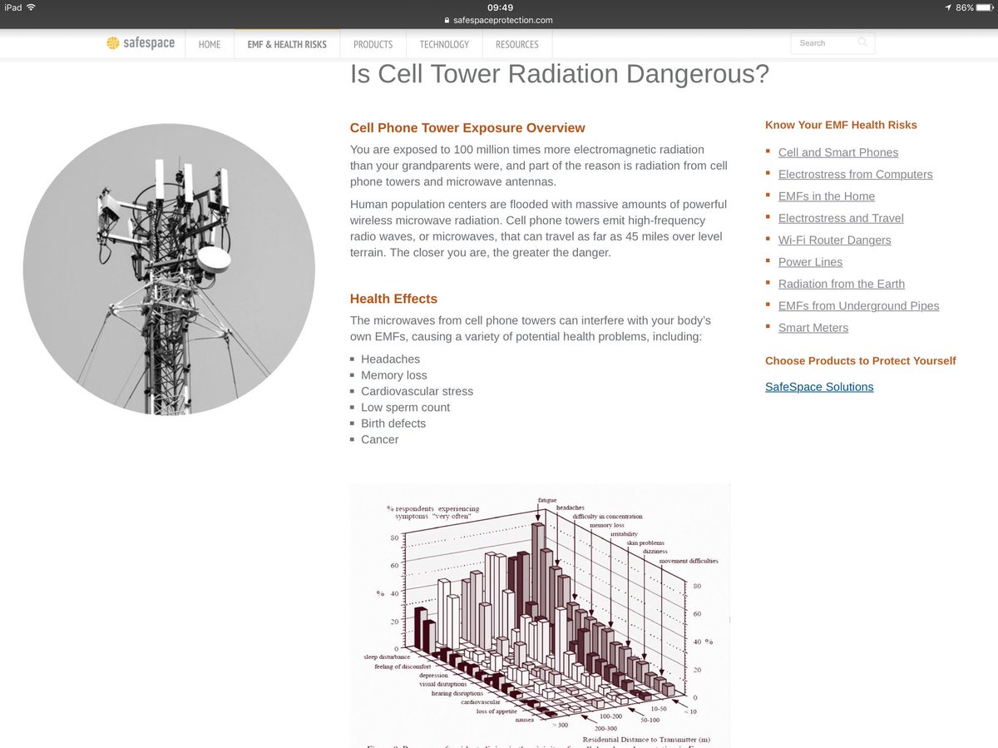This screenshot has width=998, height=748.
Task: Open Radiation from the Earth link
Action: click(x=842, y=284)
